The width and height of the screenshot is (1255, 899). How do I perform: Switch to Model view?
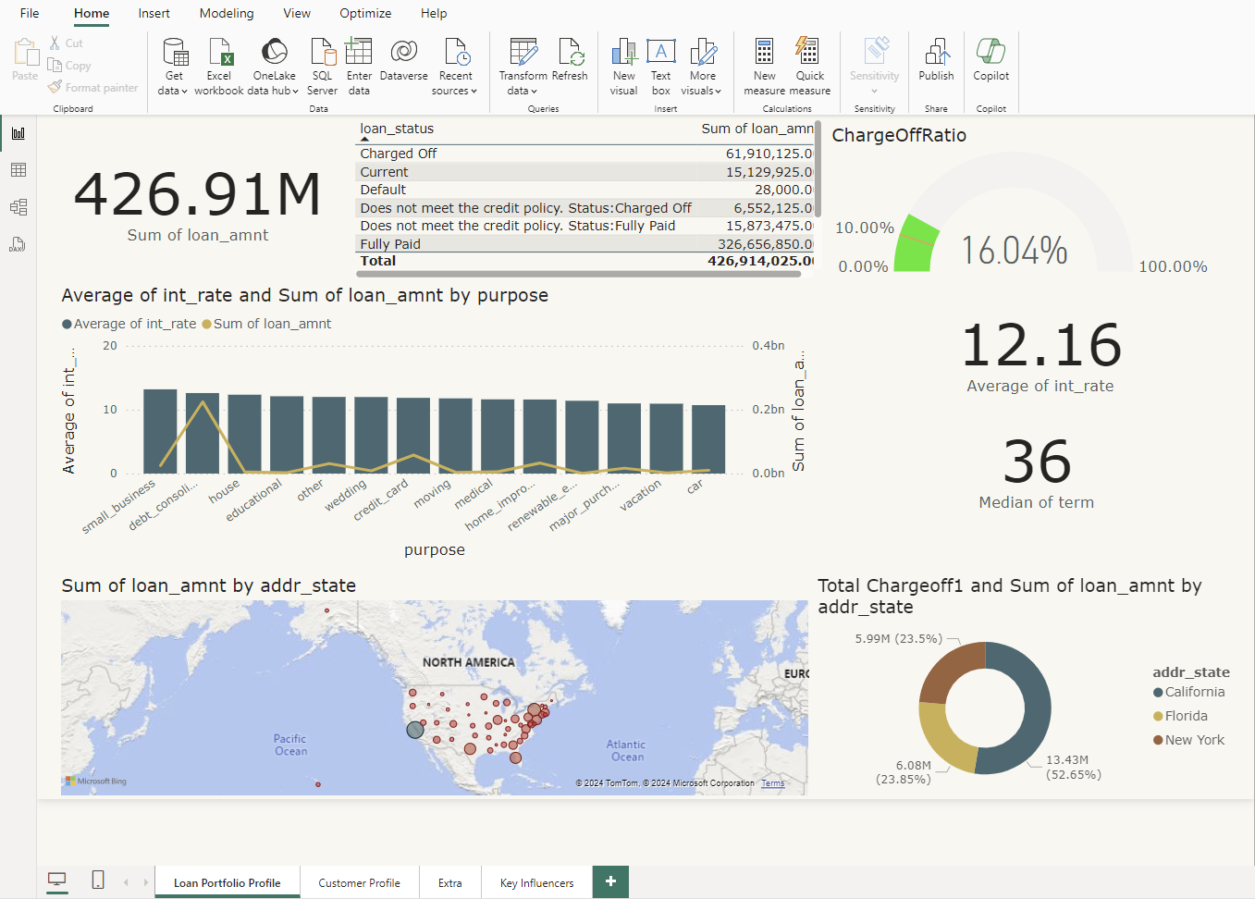coord(18,207)
